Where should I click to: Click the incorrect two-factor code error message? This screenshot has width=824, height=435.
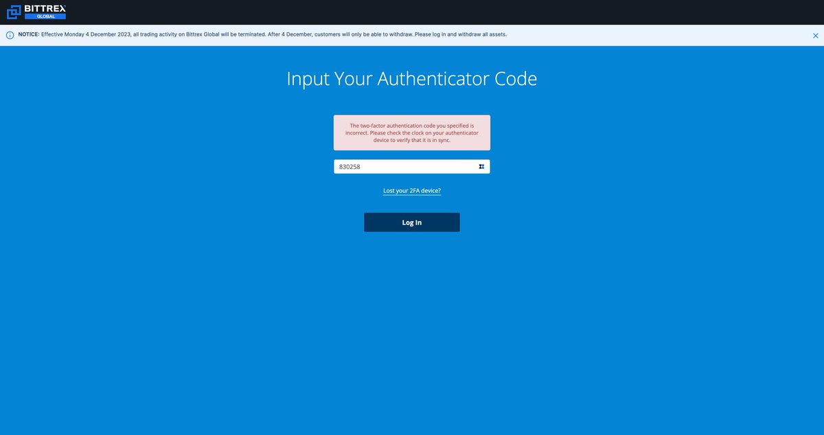(x=412, y=133)
